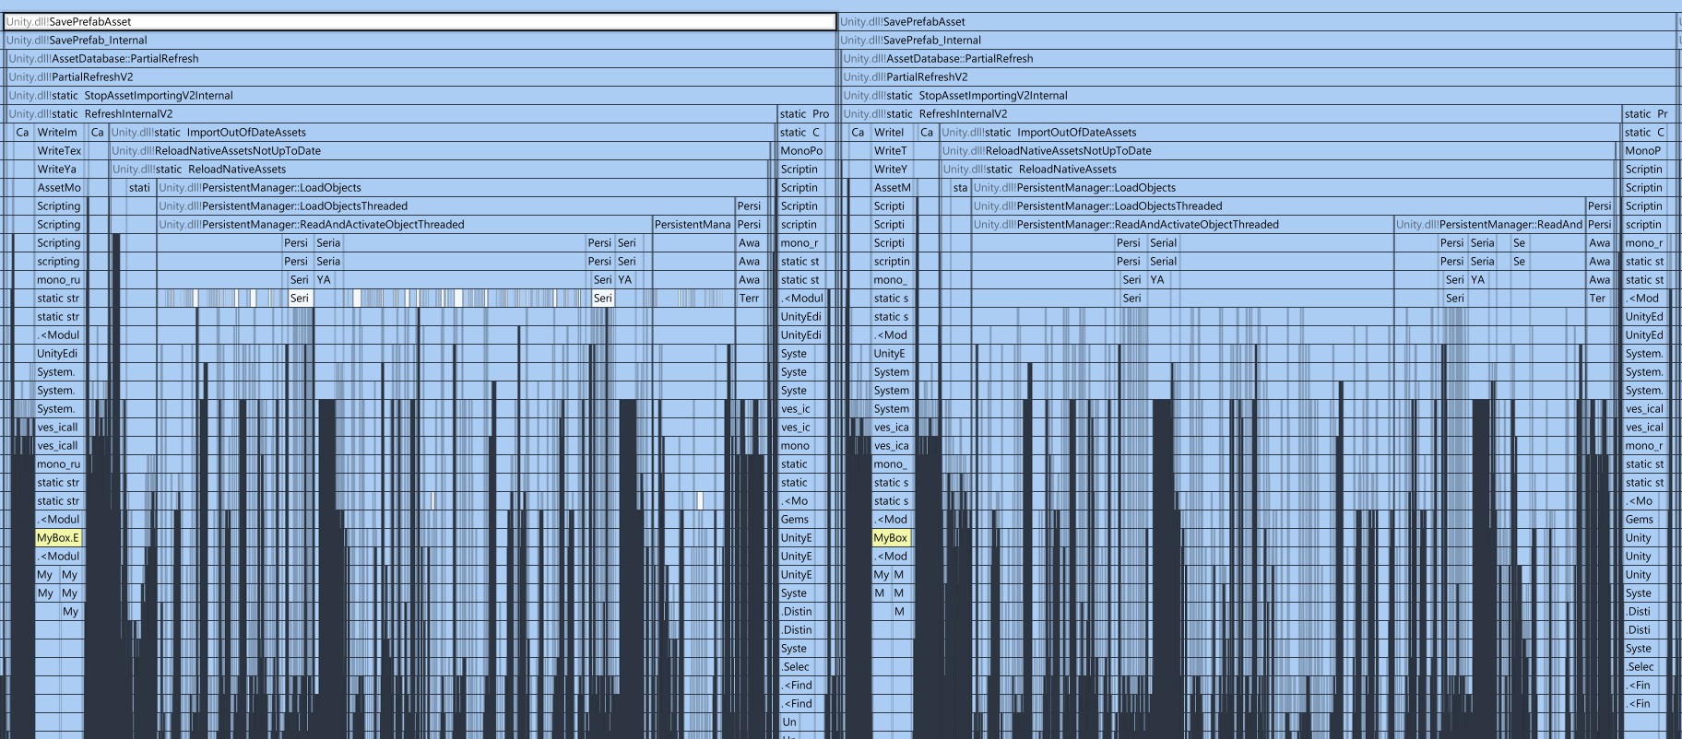The height and width of the screenshot is (739, 1682).
Task: Select the white highlighted SavePrefabAsset frame
Action: coord(420,21)
